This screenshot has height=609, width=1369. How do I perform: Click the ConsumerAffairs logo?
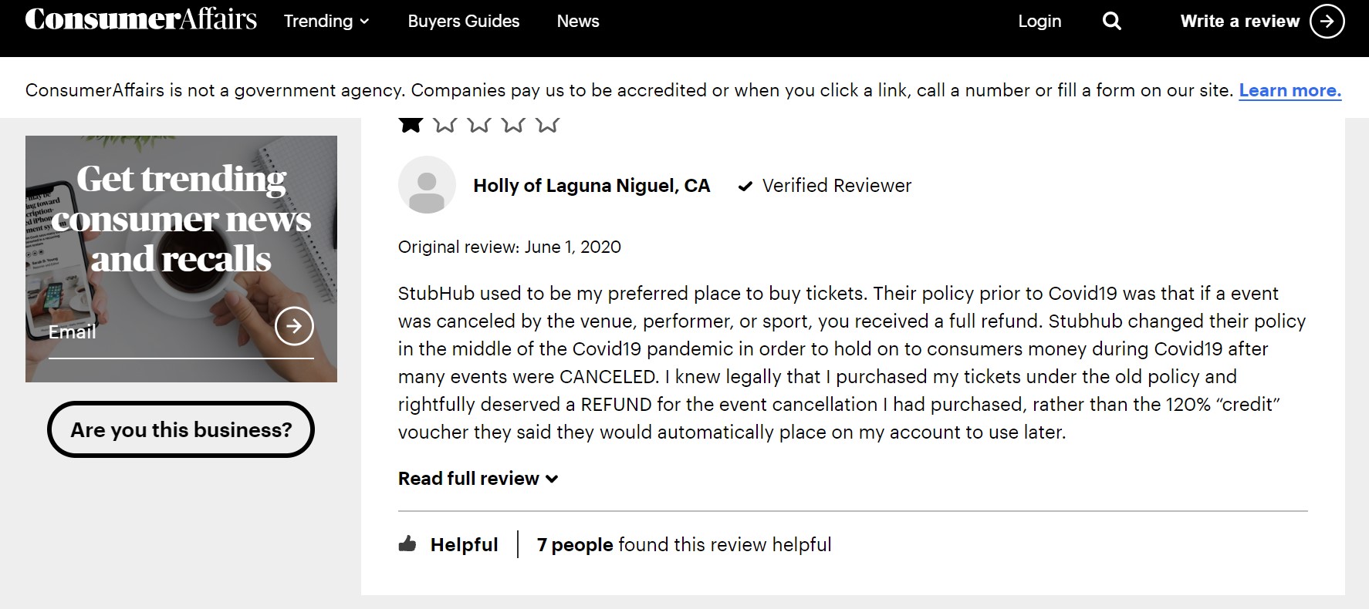(141, 19)
